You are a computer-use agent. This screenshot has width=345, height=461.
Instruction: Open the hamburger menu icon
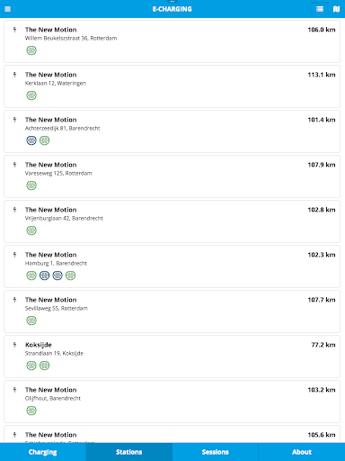click(8, 9)
